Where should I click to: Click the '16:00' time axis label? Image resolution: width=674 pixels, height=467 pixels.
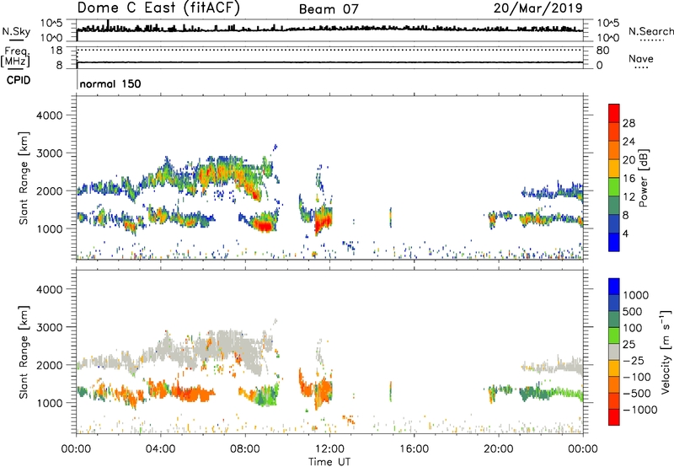pos(414,449)
